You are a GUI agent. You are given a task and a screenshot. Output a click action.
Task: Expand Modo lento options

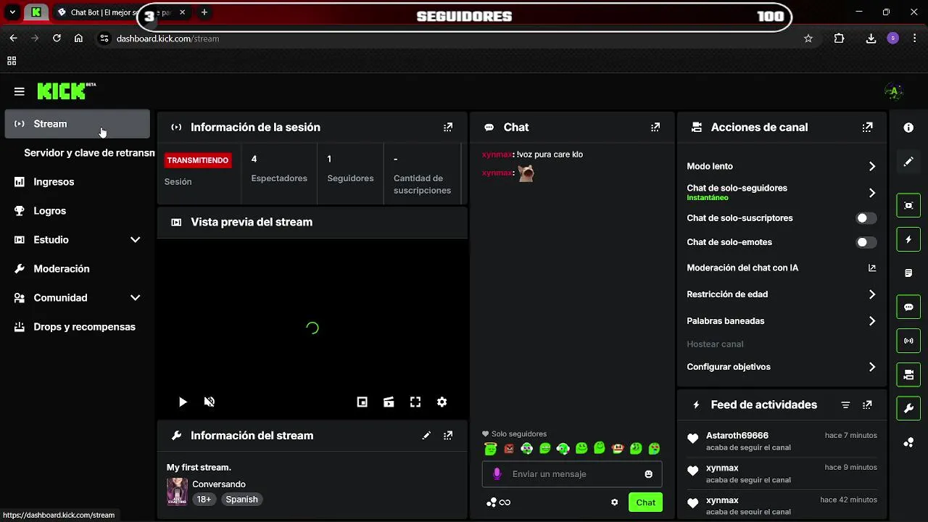point(872,166)
